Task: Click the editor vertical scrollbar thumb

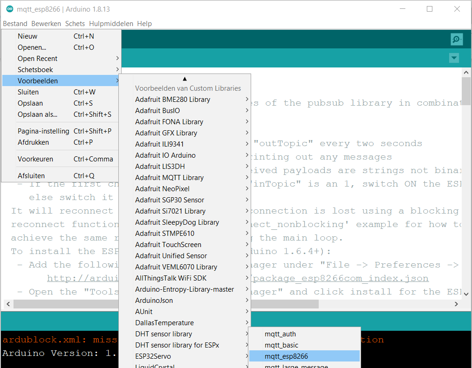Action: coord(466,91)
